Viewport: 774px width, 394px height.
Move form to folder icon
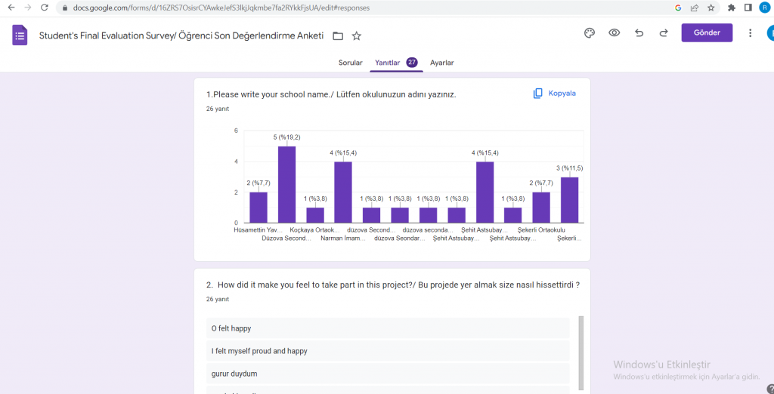(338, 36)
